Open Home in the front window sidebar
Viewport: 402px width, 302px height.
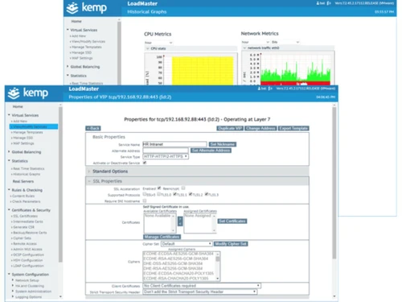pos(18,106)
